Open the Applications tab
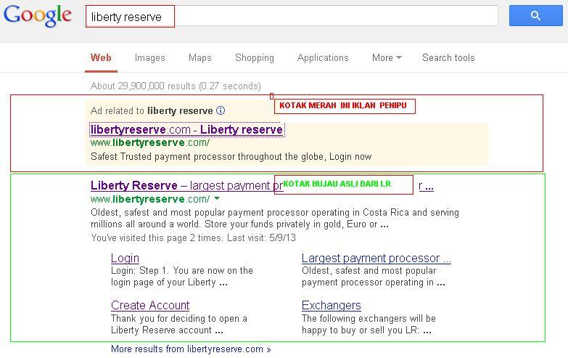The width and height of the screenshot is (568, 358). [x=323, y=57]
